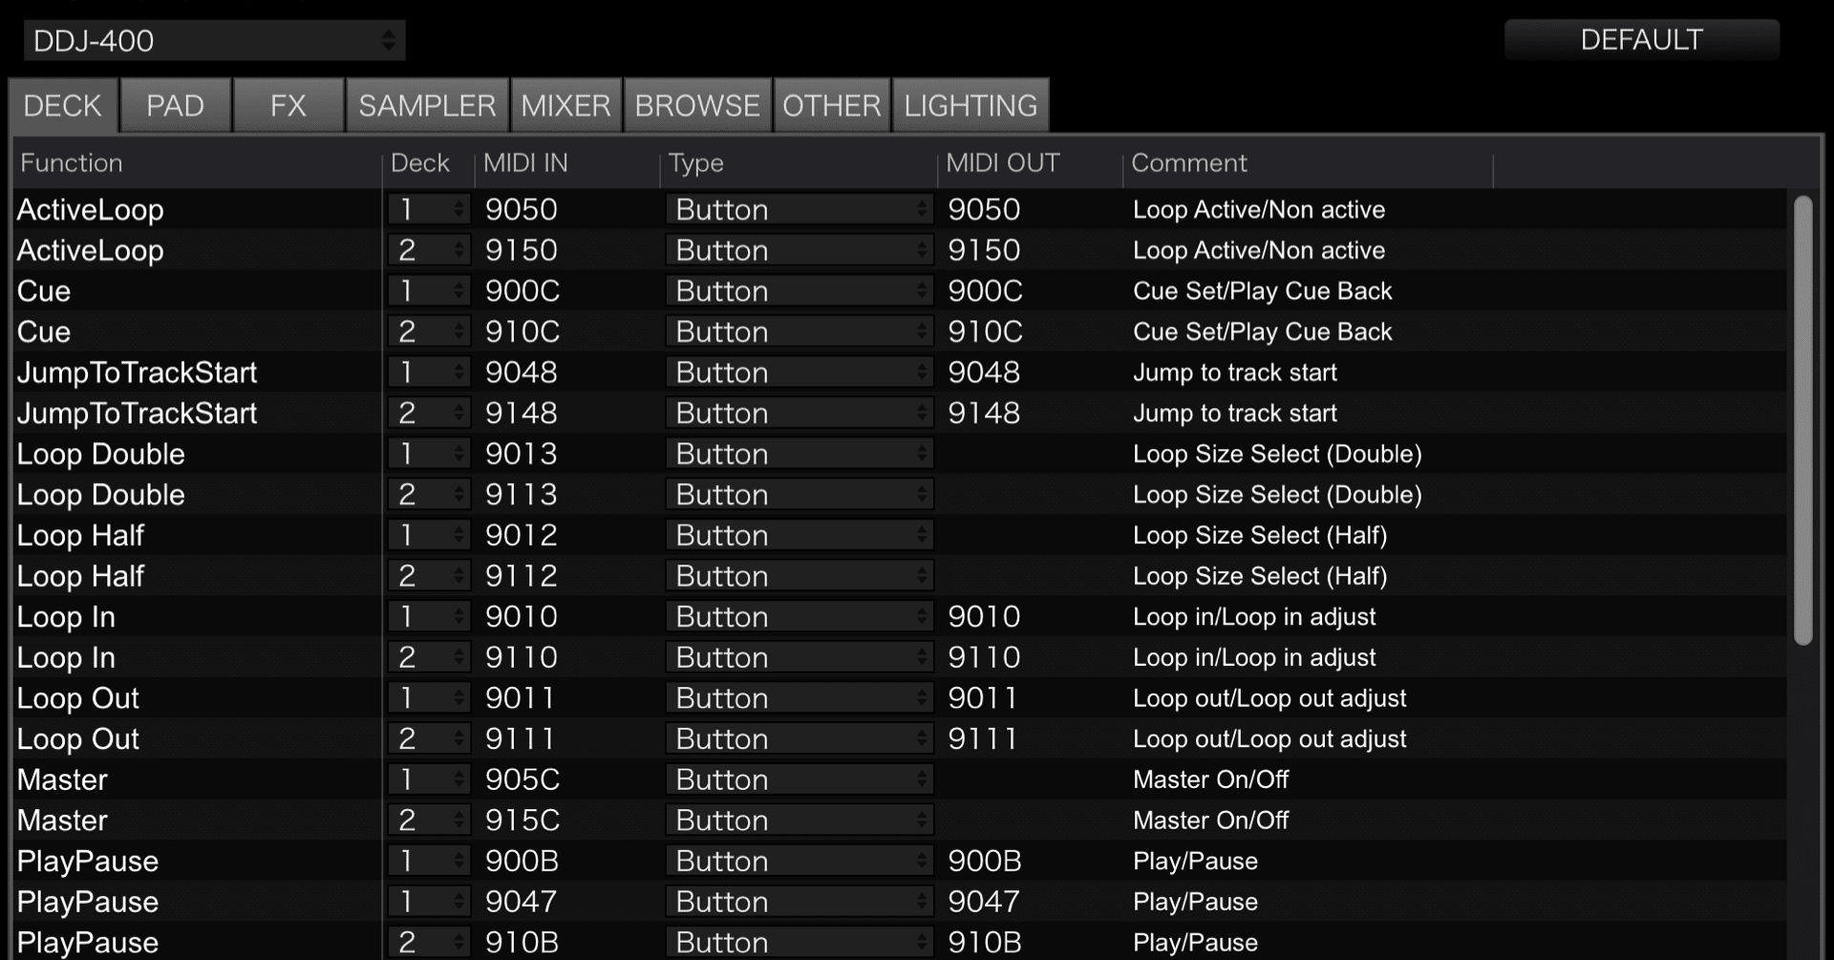The width and height of the screenshot is (1834, 960).
Task: Click the DEFAULT button
Action: [1640, 39]
